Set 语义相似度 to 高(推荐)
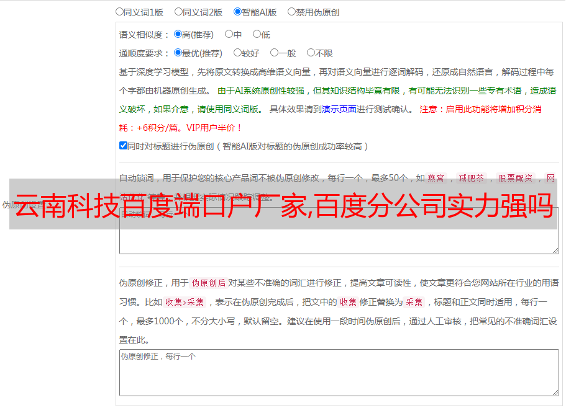This screenshot has width=566, height=408. click(178, 34)
